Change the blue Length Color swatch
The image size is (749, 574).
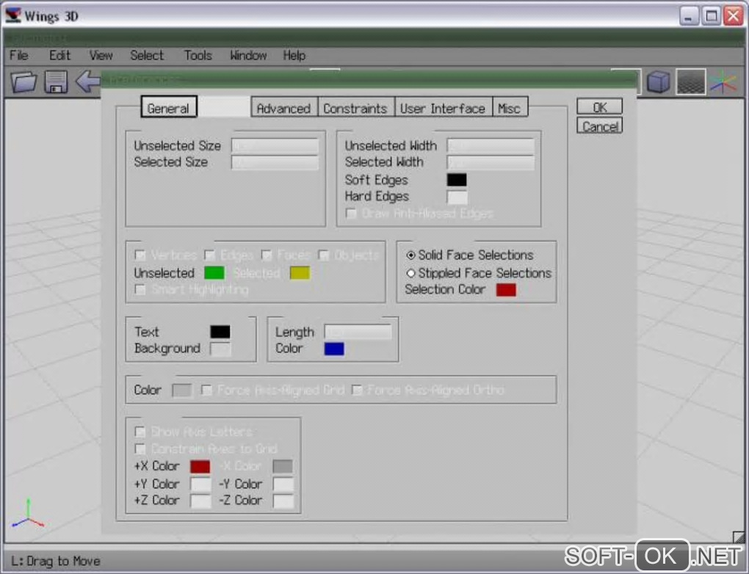334,349
